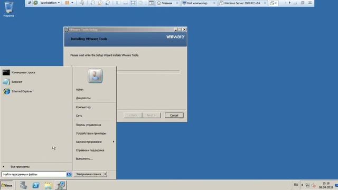The width and height of the screenshot is (338, 190).
Task: Click the Пуск Start button
Action: pyautogui.click(x=6, y=185)
